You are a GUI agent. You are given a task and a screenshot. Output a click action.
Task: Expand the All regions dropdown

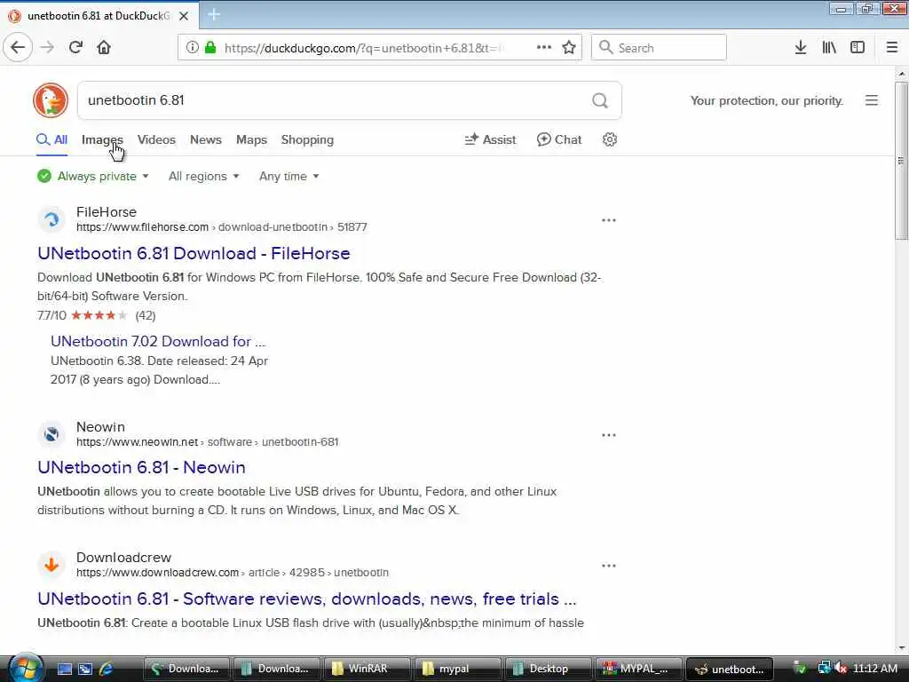pos(203,177)
